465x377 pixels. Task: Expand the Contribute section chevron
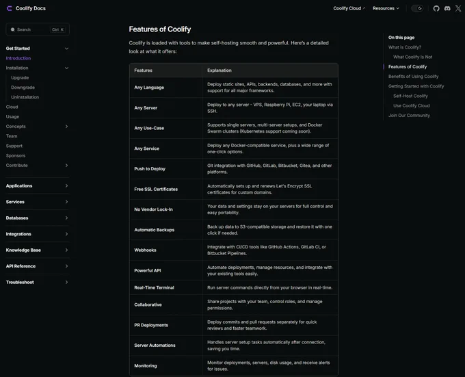point(66,165)
